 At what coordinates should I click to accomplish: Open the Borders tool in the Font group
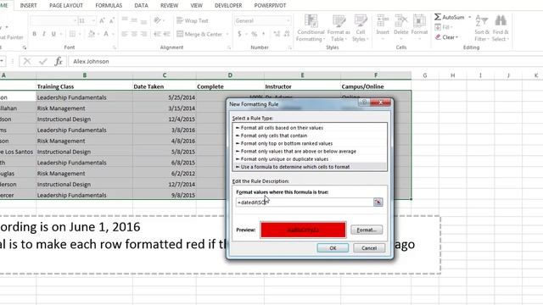click(x=72, y=34)
